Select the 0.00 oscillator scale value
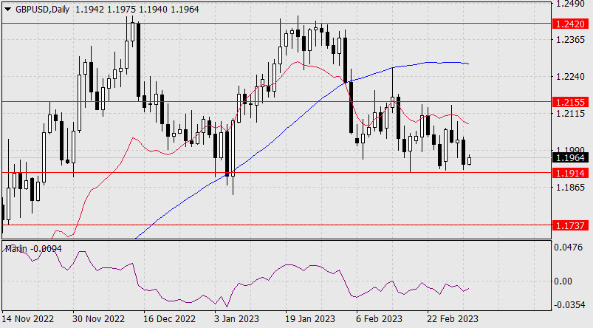Viewport: 593px width, 328px height. (x=563, y=281)
